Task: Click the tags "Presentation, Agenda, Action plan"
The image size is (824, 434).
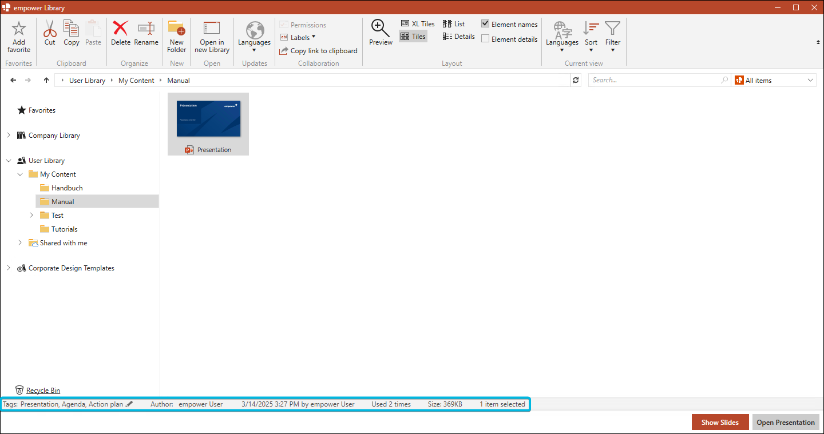Action: 72,404
